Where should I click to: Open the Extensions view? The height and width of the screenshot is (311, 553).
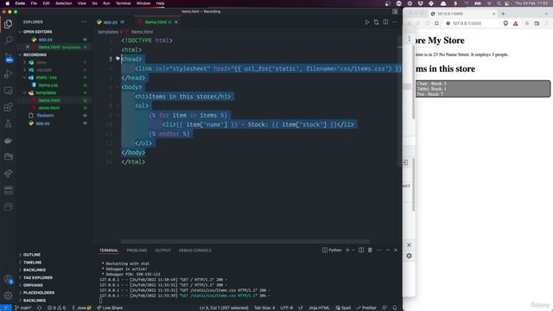point(8,107)
